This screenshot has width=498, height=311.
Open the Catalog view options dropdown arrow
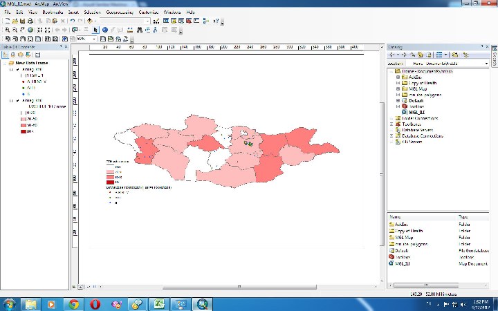[446, 55]
